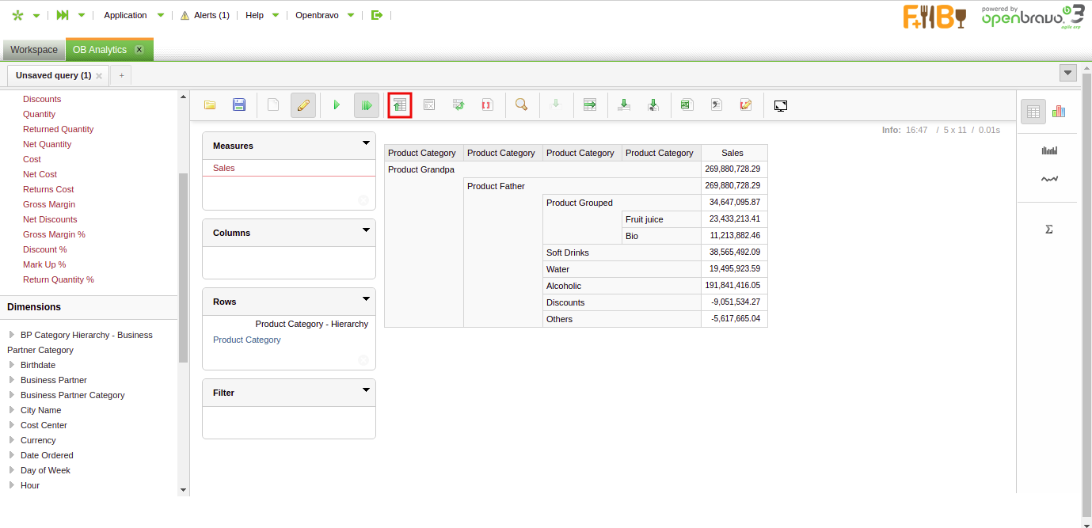Toggle the red-outlined hide parents button
This screenshot has height=528, width=1092.
(400, 105)
